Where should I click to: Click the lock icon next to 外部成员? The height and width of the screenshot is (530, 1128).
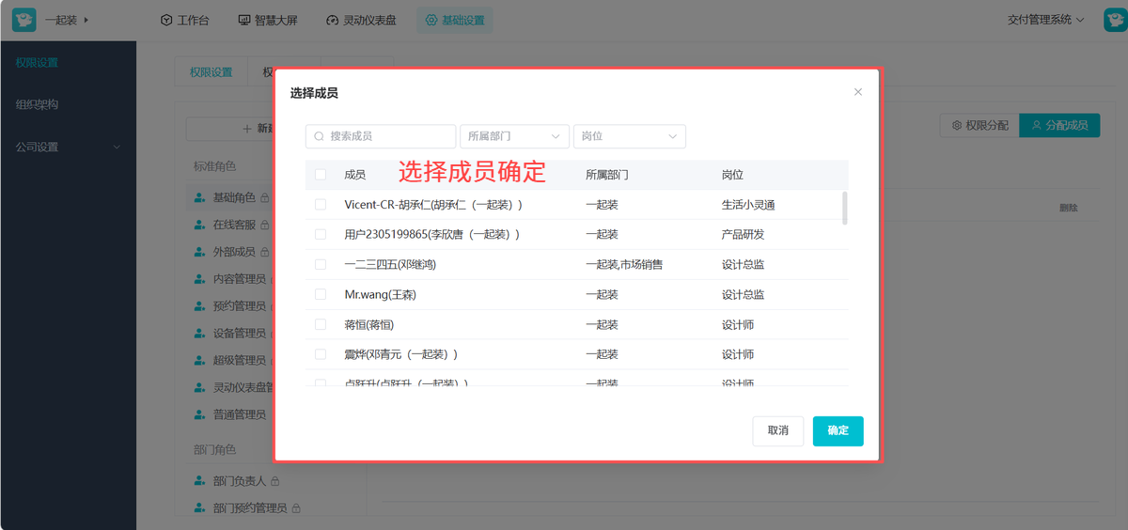(265, 252)
